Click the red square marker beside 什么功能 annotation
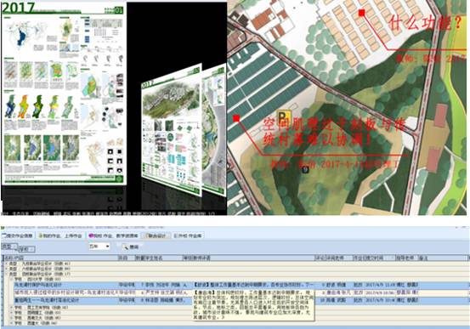 click(x=362, y=13)
